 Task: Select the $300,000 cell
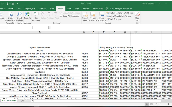pyautogui.click(x=104, y=75)
